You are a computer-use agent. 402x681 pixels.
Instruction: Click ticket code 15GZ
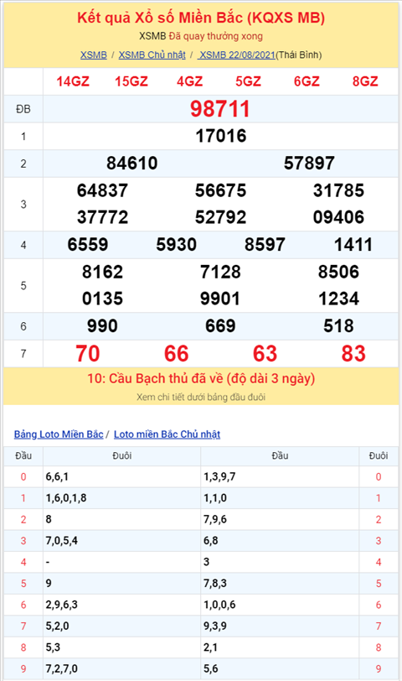point(131,81)
